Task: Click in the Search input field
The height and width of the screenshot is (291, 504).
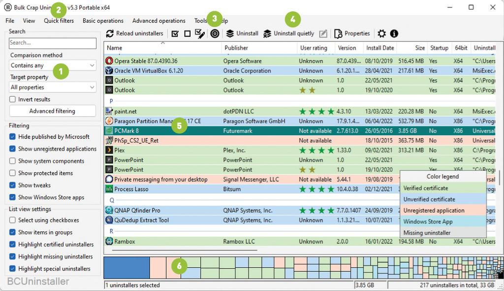Action: 52,43
